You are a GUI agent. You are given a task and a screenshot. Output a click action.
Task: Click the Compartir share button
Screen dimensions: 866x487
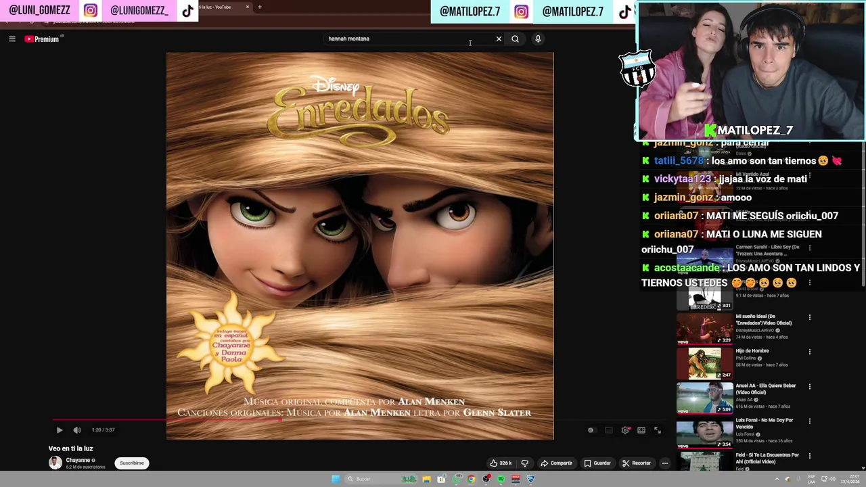tap(556, 463)
